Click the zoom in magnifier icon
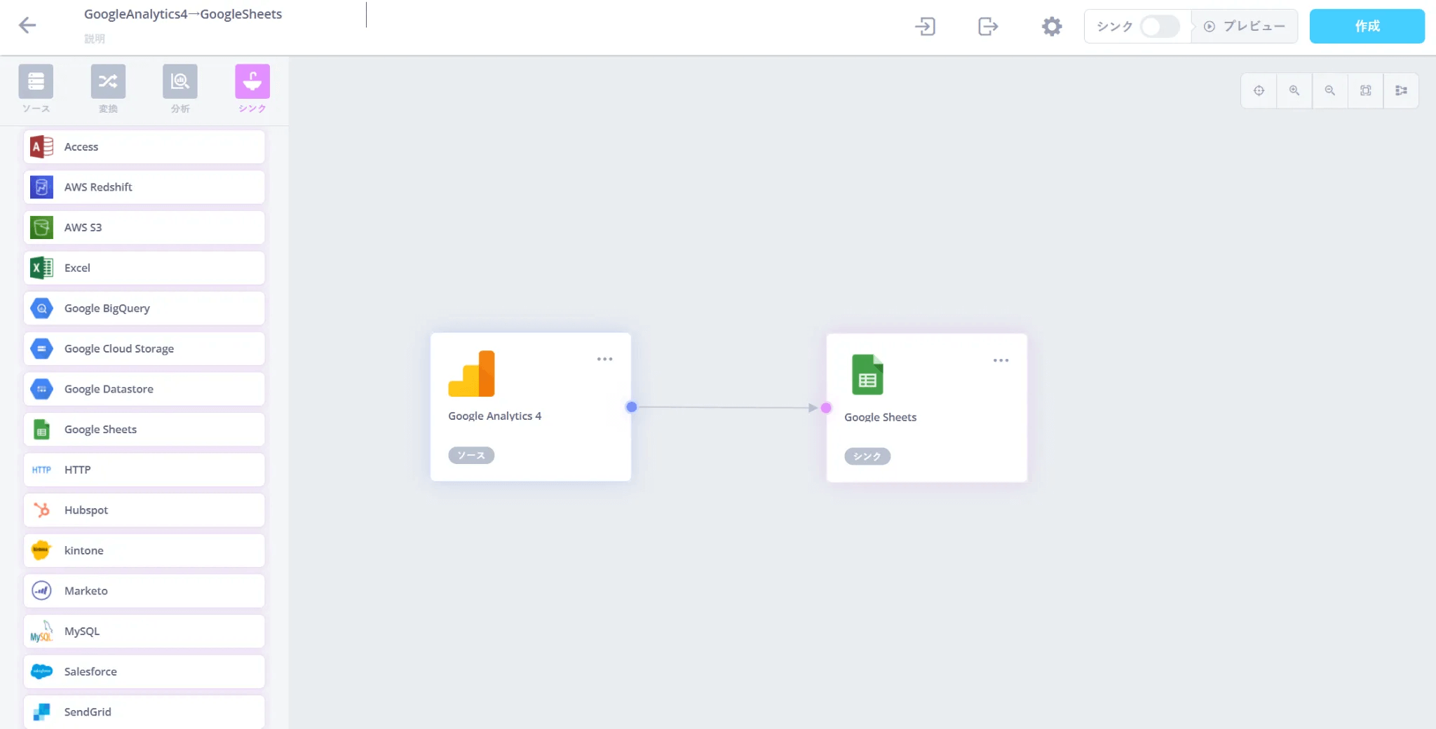Viewport: 1436px width, 729px height. pos(1294,90)
